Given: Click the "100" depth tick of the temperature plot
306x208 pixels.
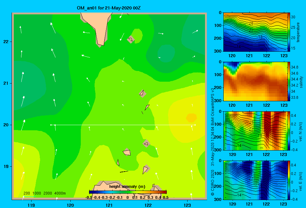Looking at the screenshot, I should pyautogui.click(x=218, y=25).
